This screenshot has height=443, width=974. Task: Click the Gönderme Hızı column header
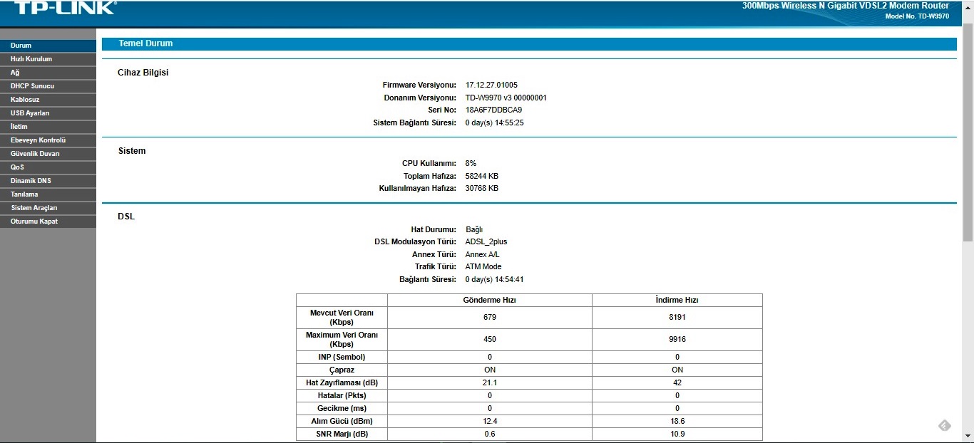coord(490,300)
